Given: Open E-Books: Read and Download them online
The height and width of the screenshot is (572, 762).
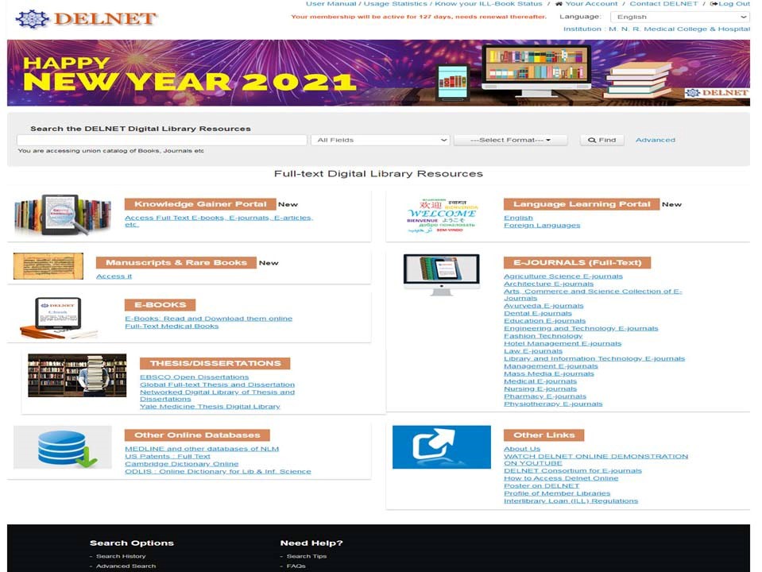Looking at the screenshot, I should [208, 319].
